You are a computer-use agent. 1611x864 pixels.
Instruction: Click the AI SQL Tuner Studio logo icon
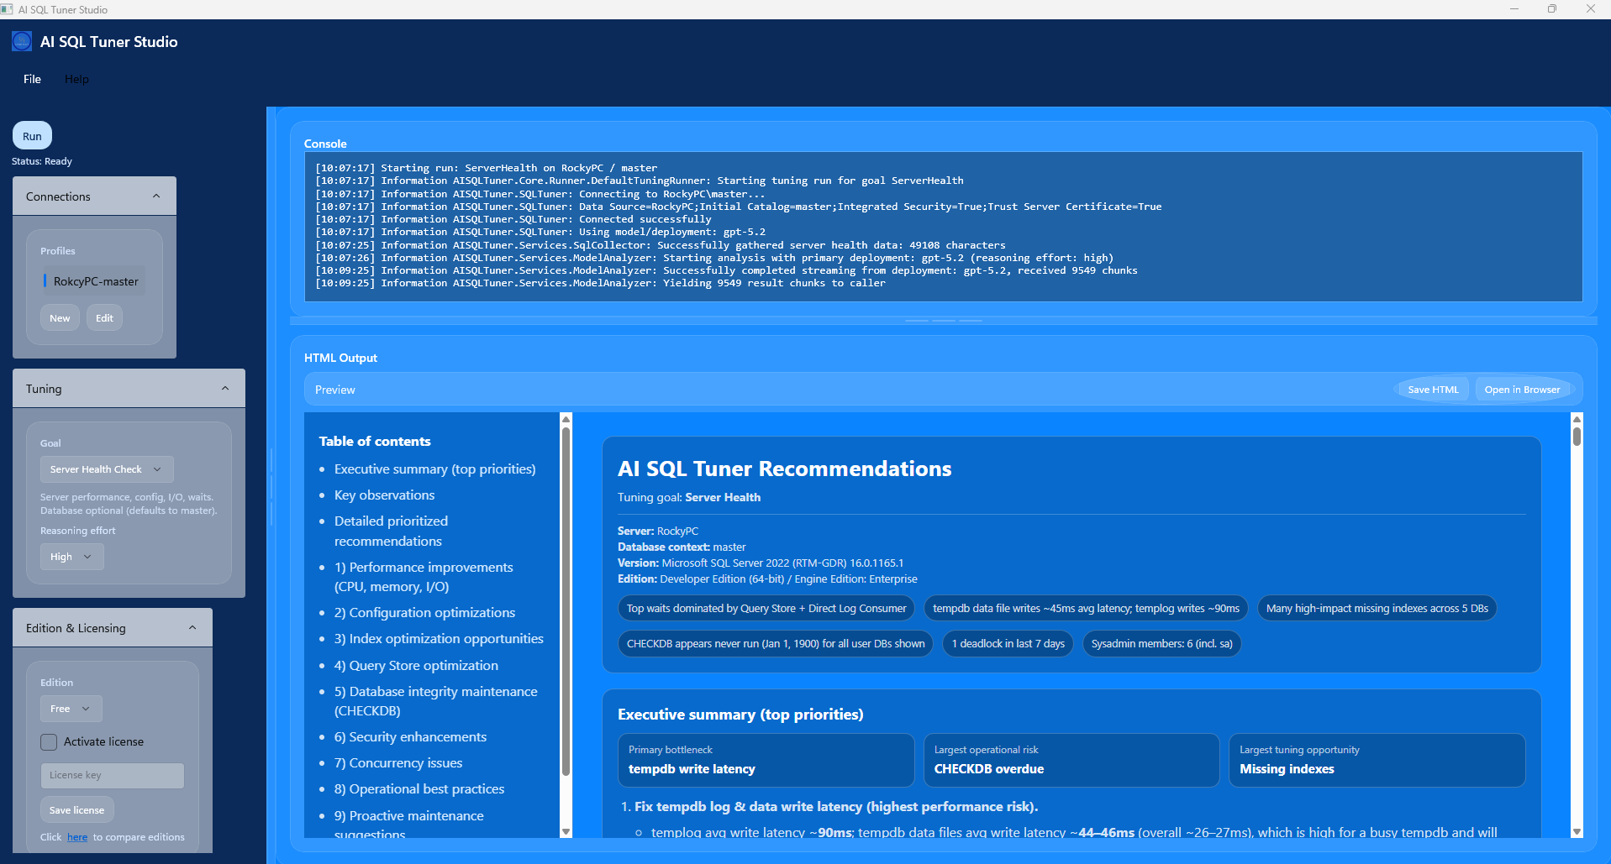coord(22,41)
